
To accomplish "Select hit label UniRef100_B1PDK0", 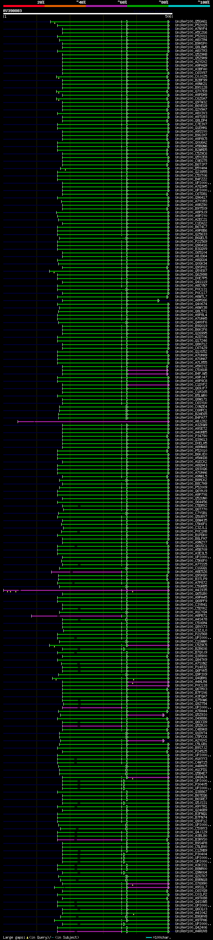I will [191, 535].
